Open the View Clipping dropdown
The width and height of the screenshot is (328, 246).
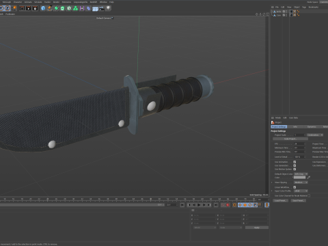pos(301,182)
